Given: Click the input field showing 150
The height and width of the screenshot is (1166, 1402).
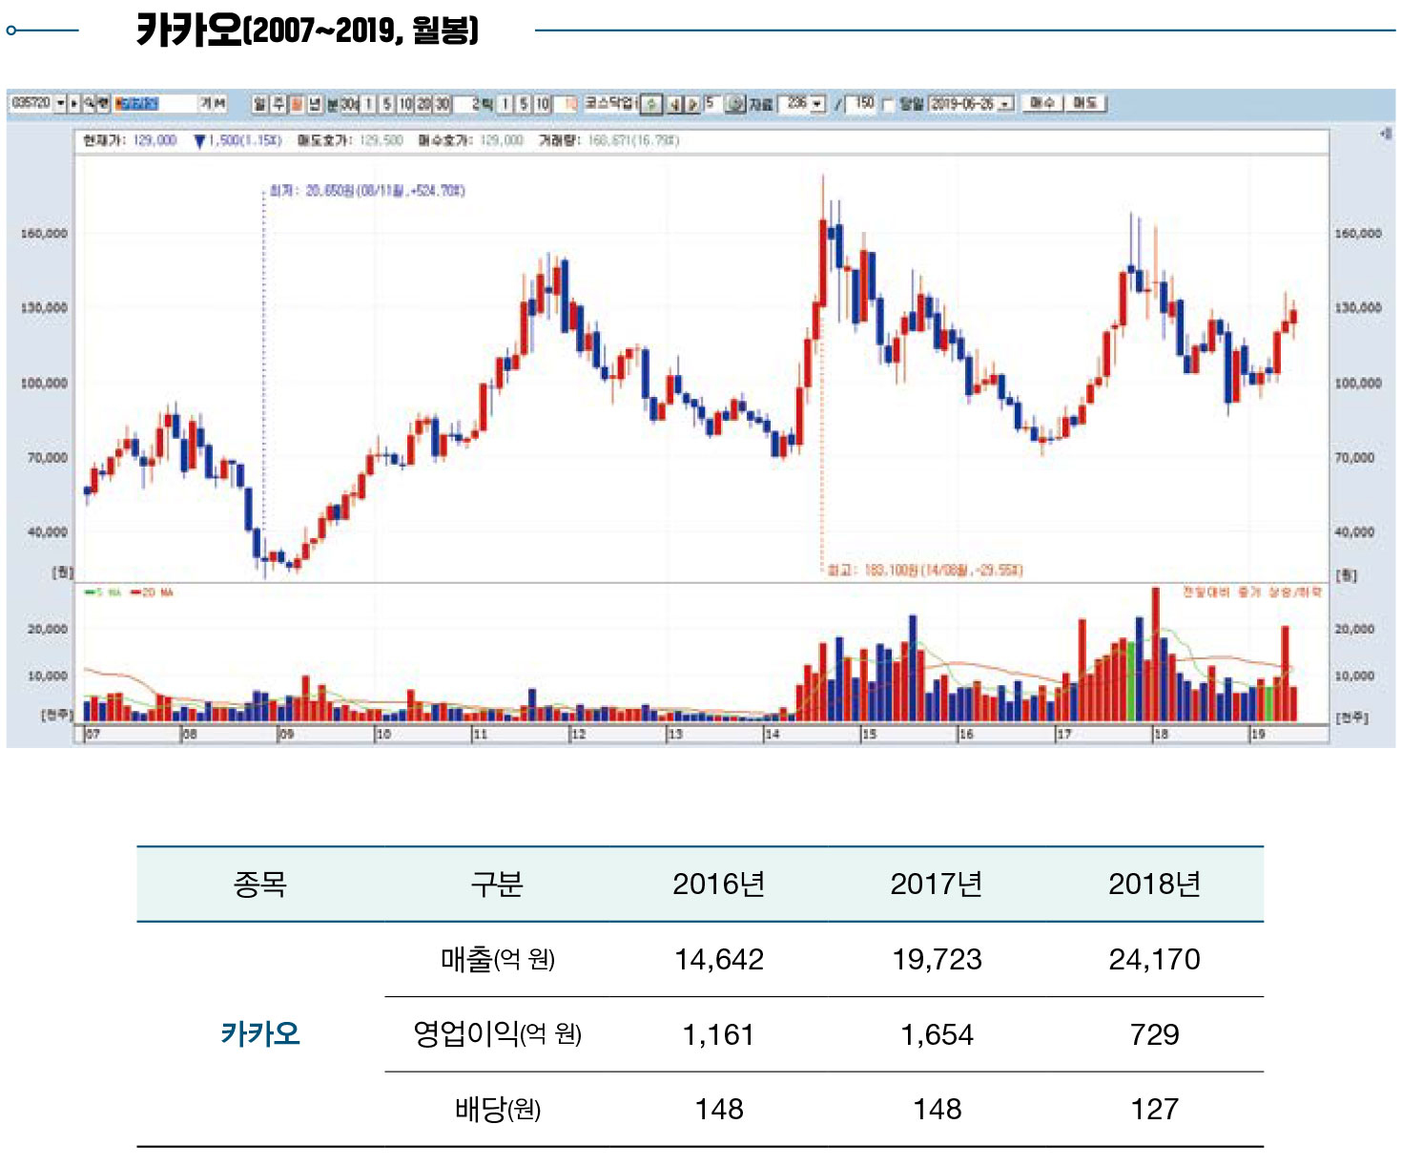Looking at the screenshot, I should pos(860,104).
